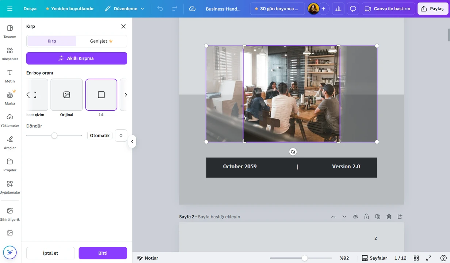450x263 pixels.
Task: Open the Dosya menu
Action: click(x=30, y=8)
